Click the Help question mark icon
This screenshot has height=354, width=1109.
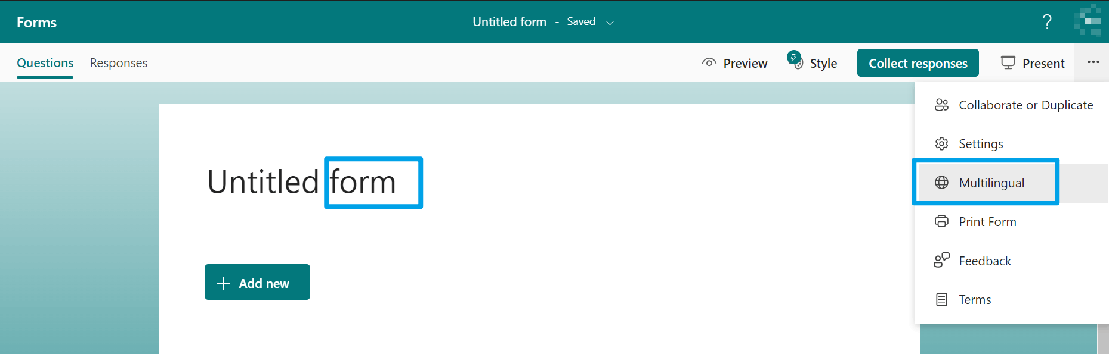tap(1047, 21)
